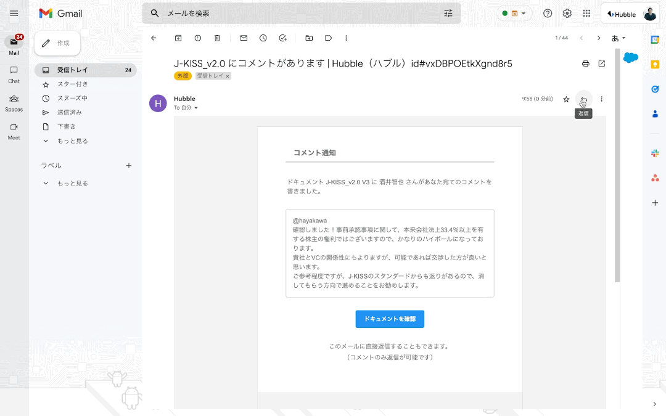Open the settings gear icon

click(567, 14)
